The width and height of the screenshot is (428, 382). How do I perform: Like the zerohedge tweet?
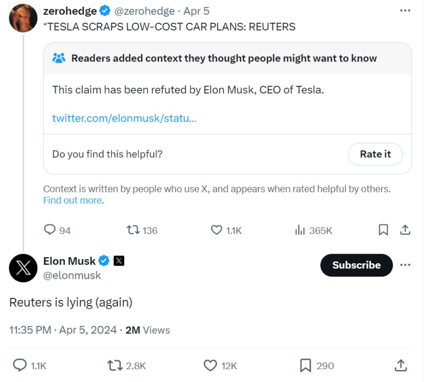[217, 230]
